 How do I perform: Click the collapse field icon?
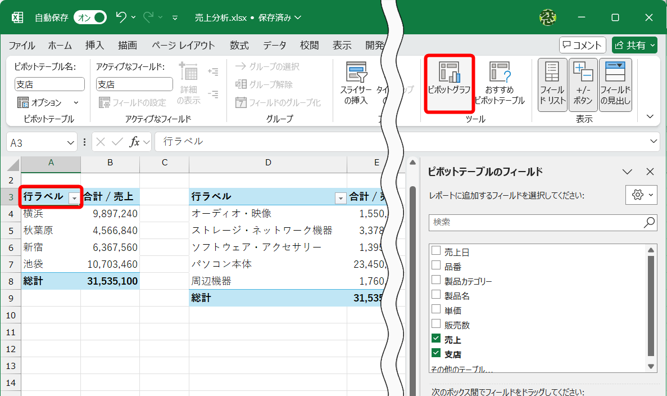[x=213, y=94]
